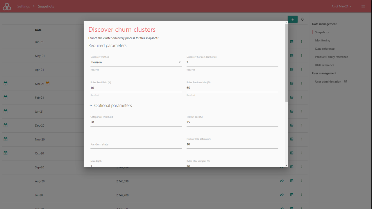Click the trend chart icon in the Jul-20 row

[282, 195]
